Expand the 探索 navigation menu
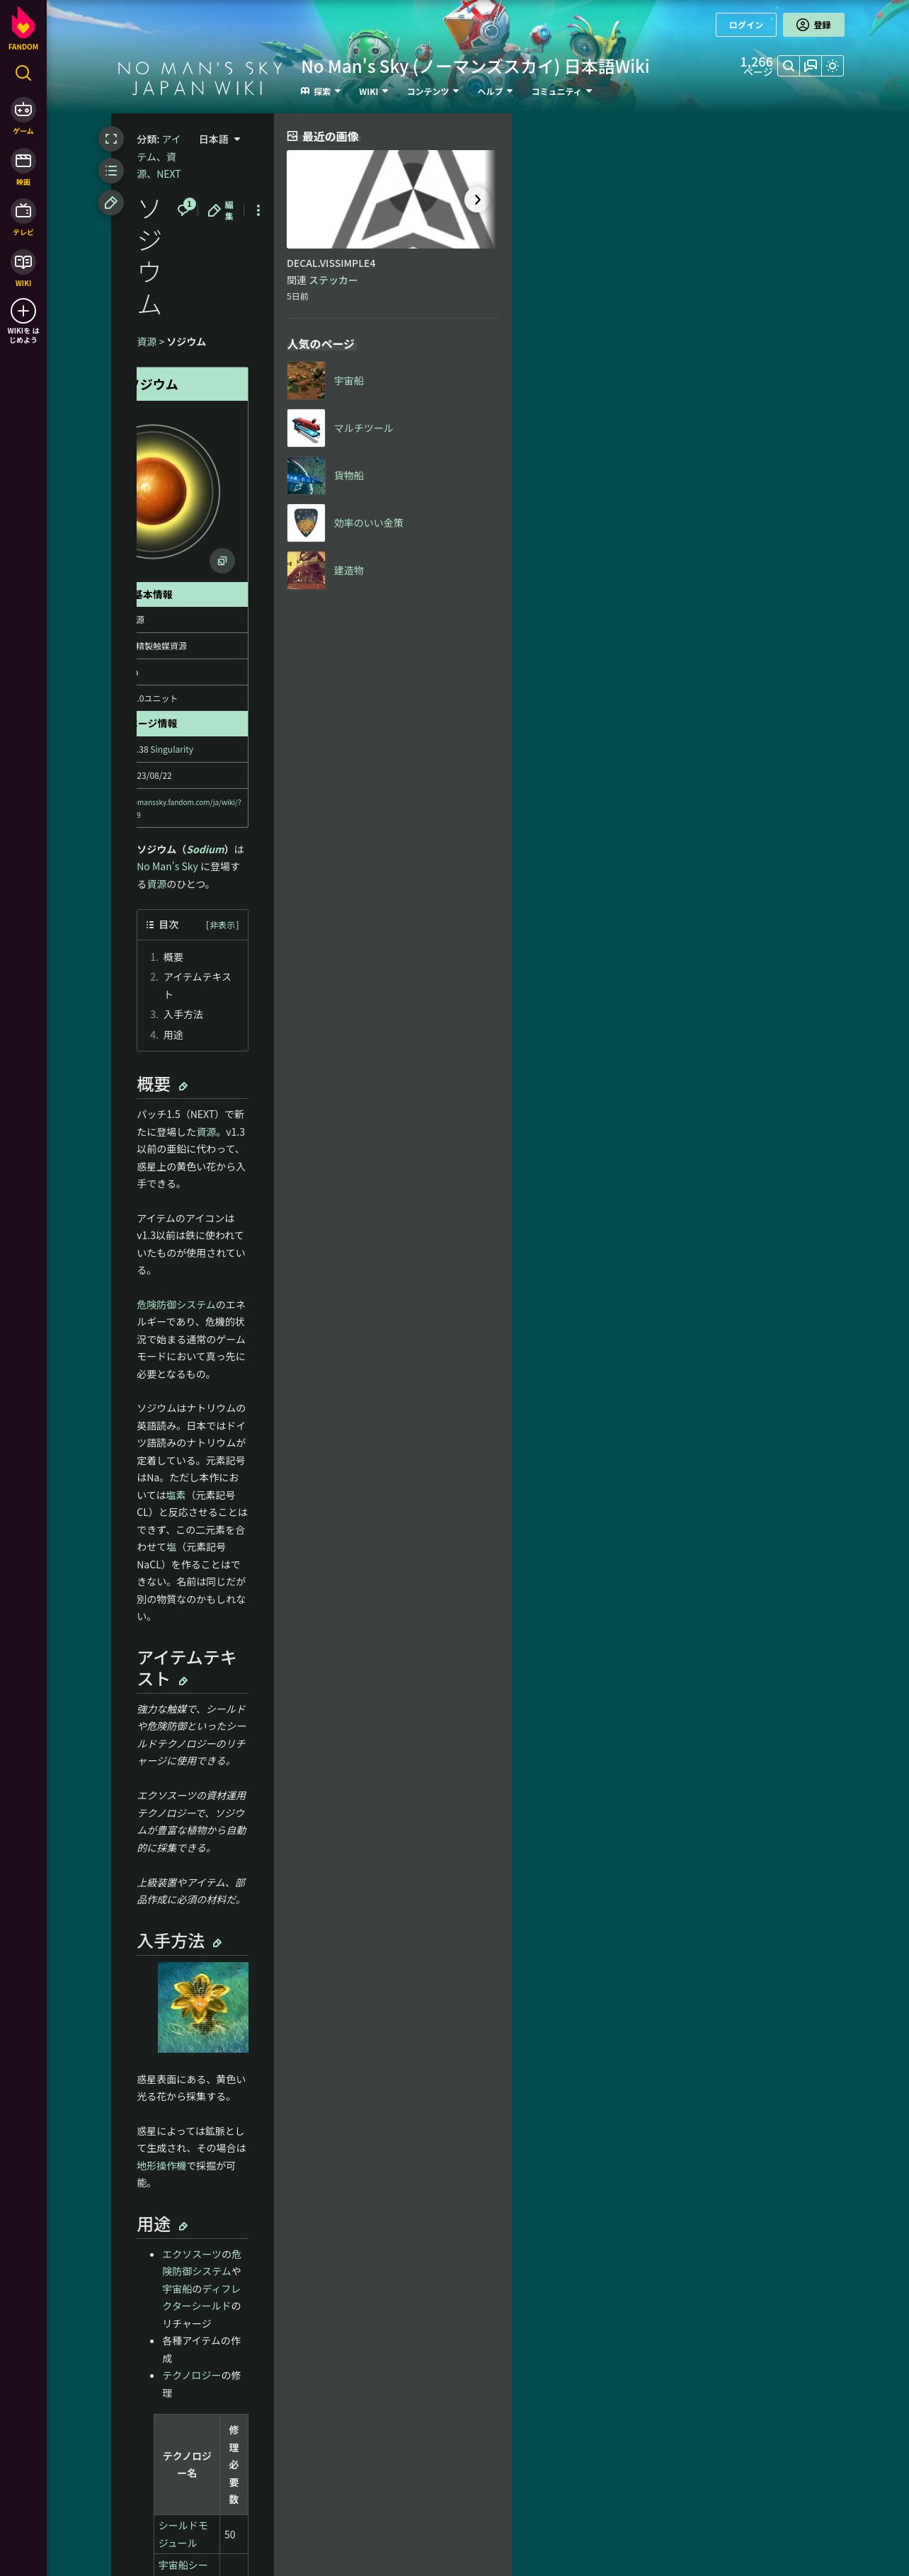 [x=321, y=91]
